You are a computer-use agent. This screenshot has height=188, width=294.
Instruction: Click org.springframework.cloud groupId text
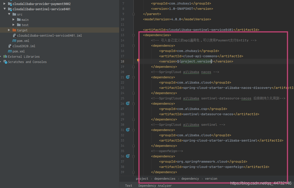(x=202, y=162)
